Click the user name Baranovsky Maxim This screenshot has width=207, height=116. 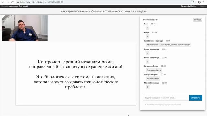[188, 6]
